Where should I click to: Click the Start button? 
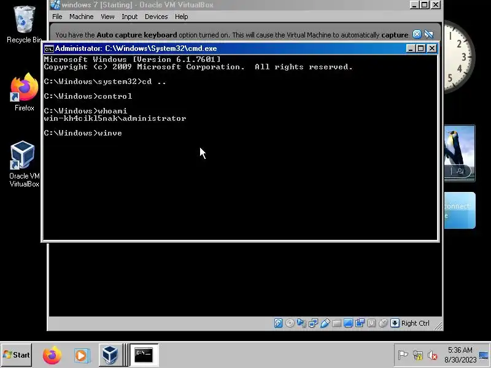tap(17, 355)
